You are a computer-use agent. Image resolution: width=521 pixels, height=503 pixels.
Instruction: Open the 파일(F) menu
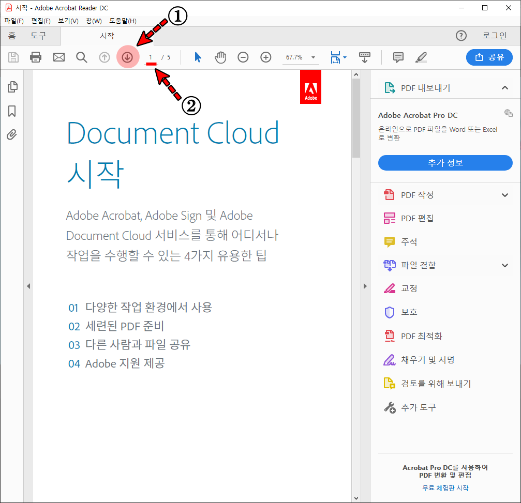[x=14, y=21]
